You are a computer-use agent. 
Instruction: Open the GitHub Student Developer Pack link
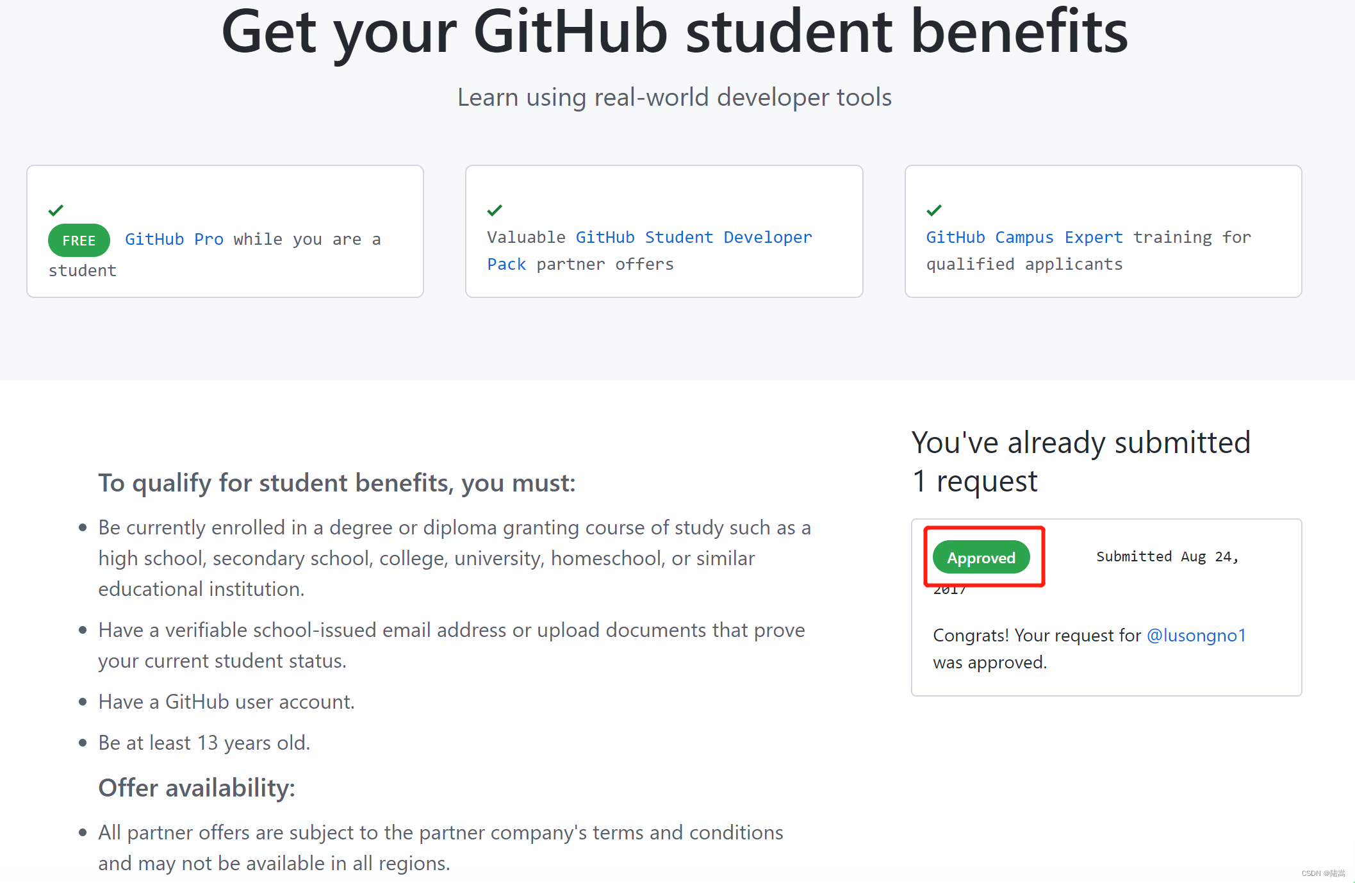(649, 251)
